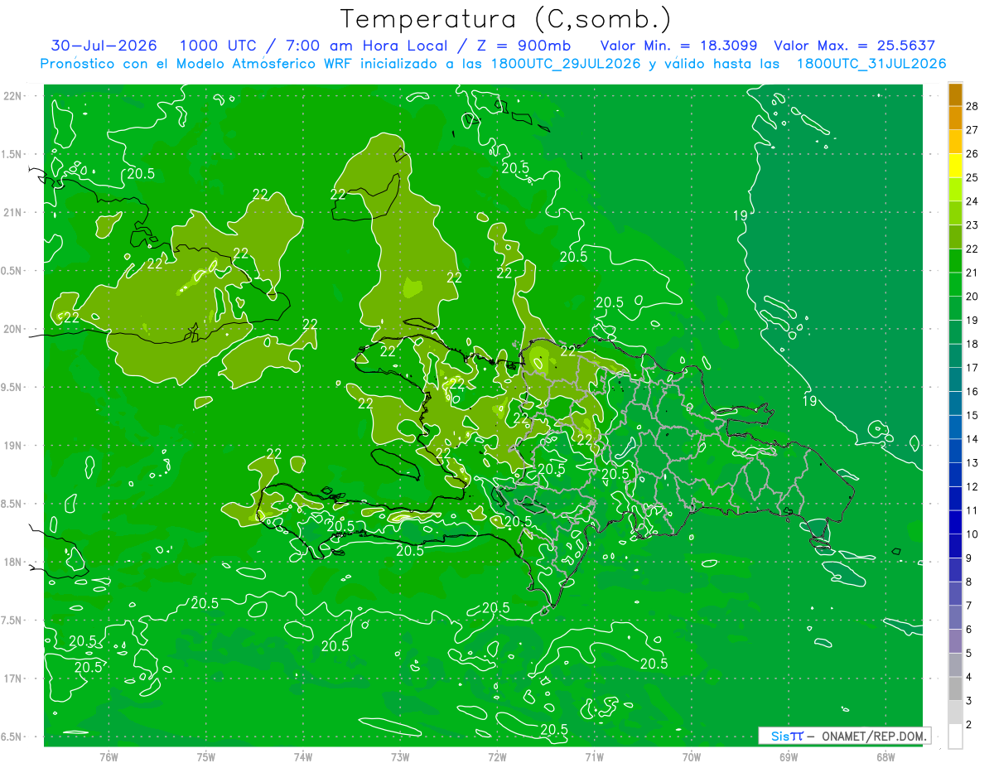
Task: Click the "21N" latitude axis label
Action: click(13, 212)
